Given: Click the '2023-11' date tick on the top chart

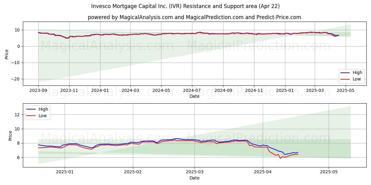Looking at the screenshot, I should tap(69, 91).
